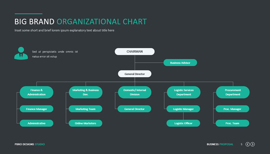Click the Procurement Department node
Viewport: 270px width, 154px height.
click(x=233, y=92)
